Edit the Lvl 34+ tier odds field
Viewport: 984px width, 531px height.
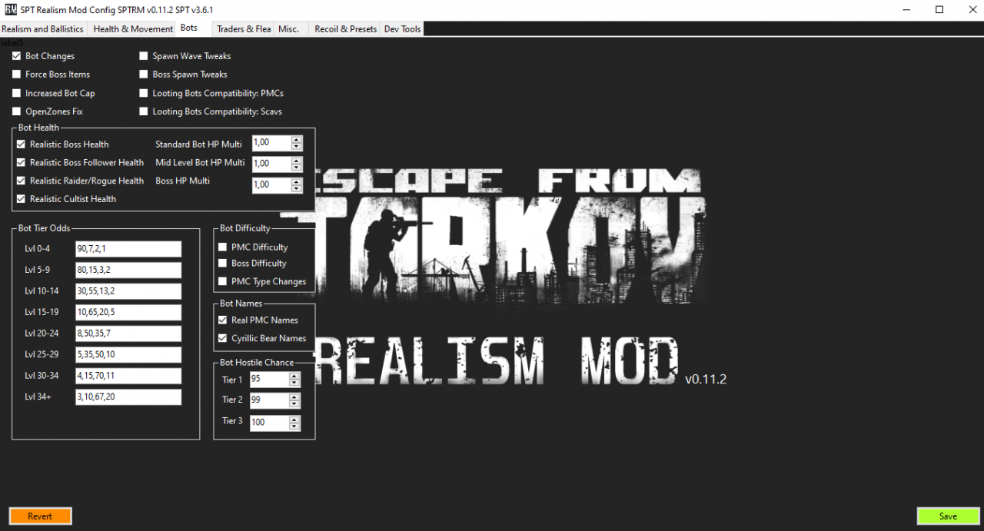(x=128, y=397)
